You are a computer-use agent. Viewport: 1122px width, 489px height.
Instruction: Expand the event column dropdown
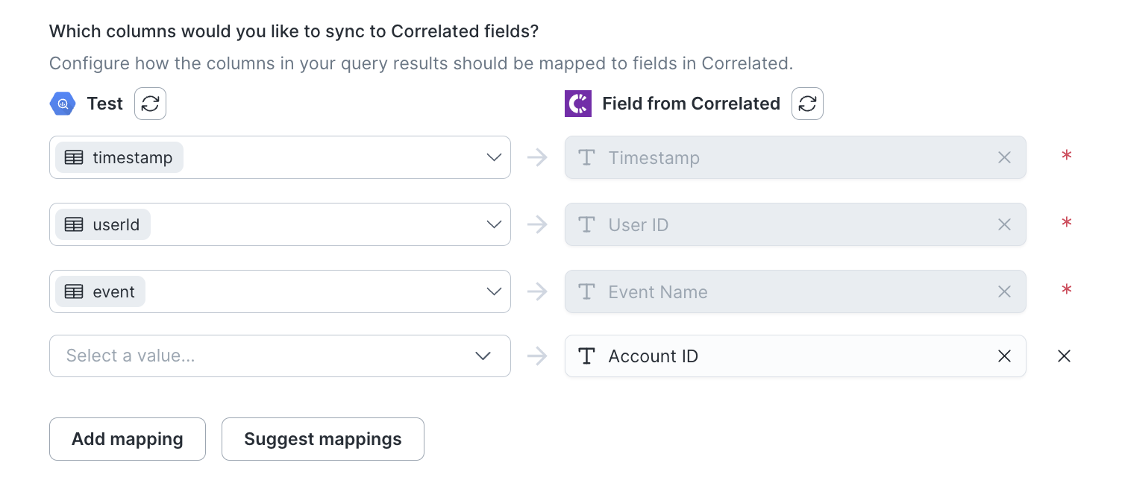tap(493, 291)
